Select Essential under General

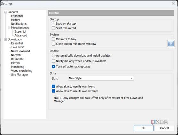[17, 16]
